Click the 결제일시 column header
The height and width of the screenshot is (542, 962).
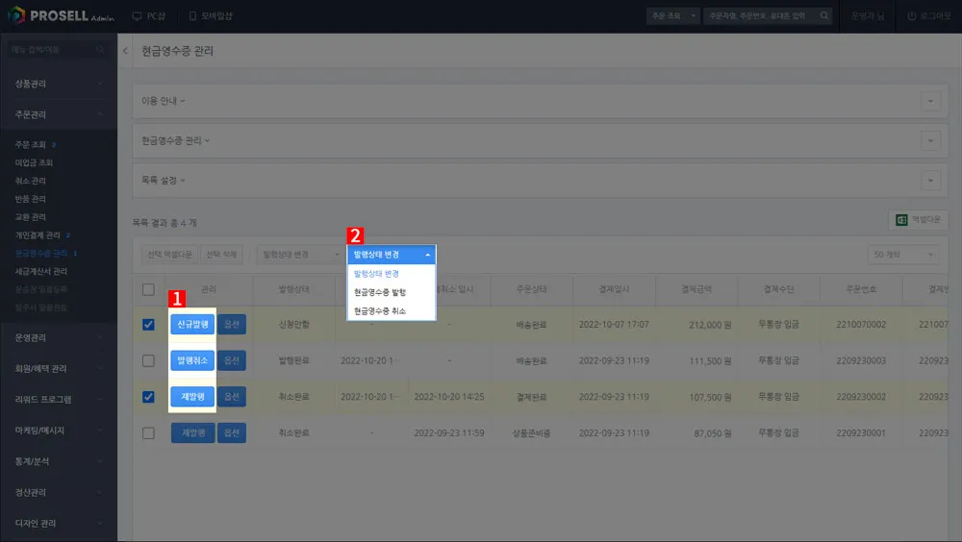(x=614, y=289)
